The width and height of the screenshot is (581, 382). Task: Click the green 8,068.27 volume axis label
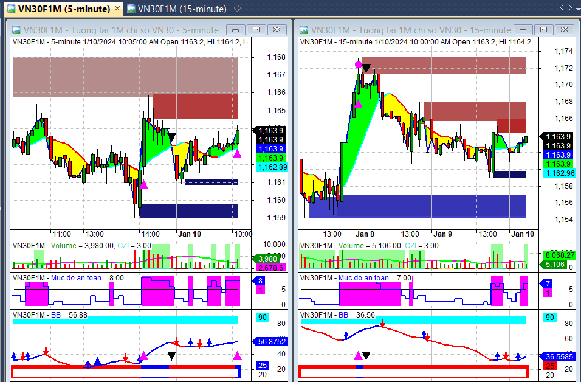click(x=559, y=255)
